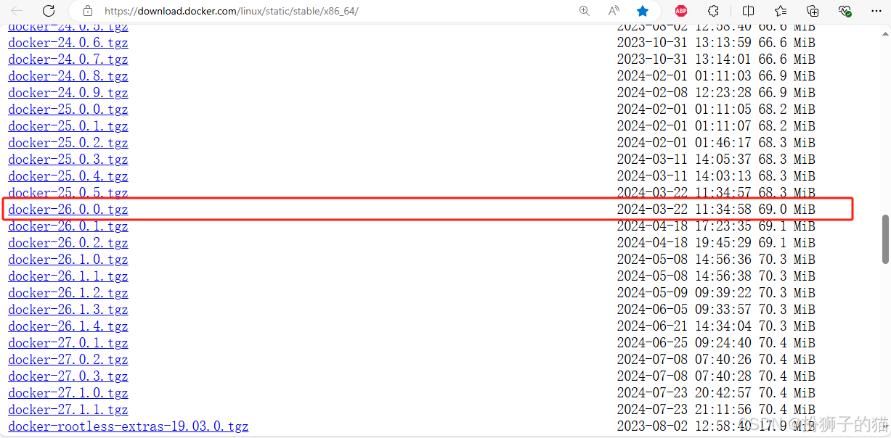This screenshot has height=438, width=891.
Task: Open the docker-27.1.1.tgz link
Action: point(68,410)
